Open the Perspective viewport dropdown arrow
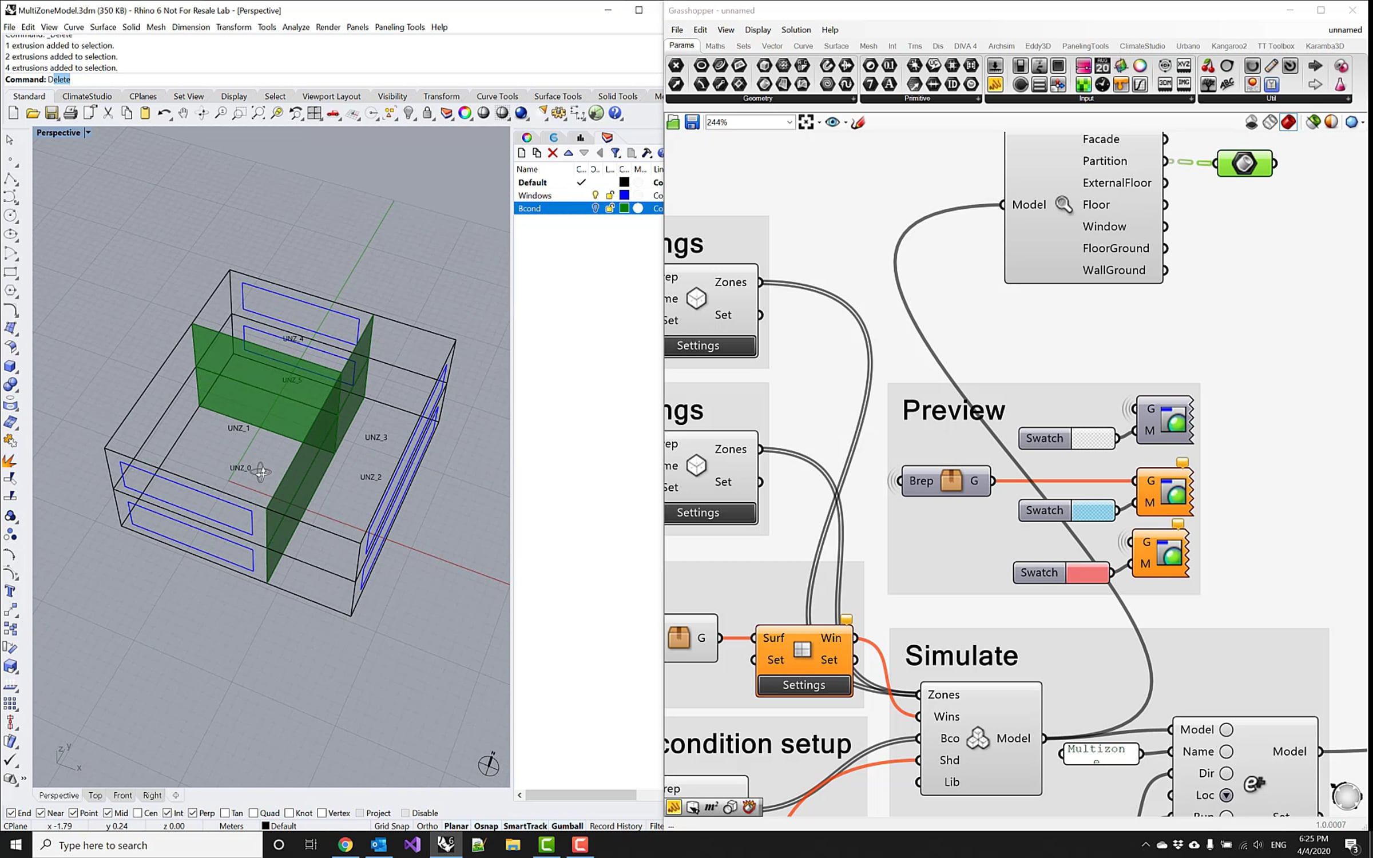 pyautogui.click(x=88, y=133)
